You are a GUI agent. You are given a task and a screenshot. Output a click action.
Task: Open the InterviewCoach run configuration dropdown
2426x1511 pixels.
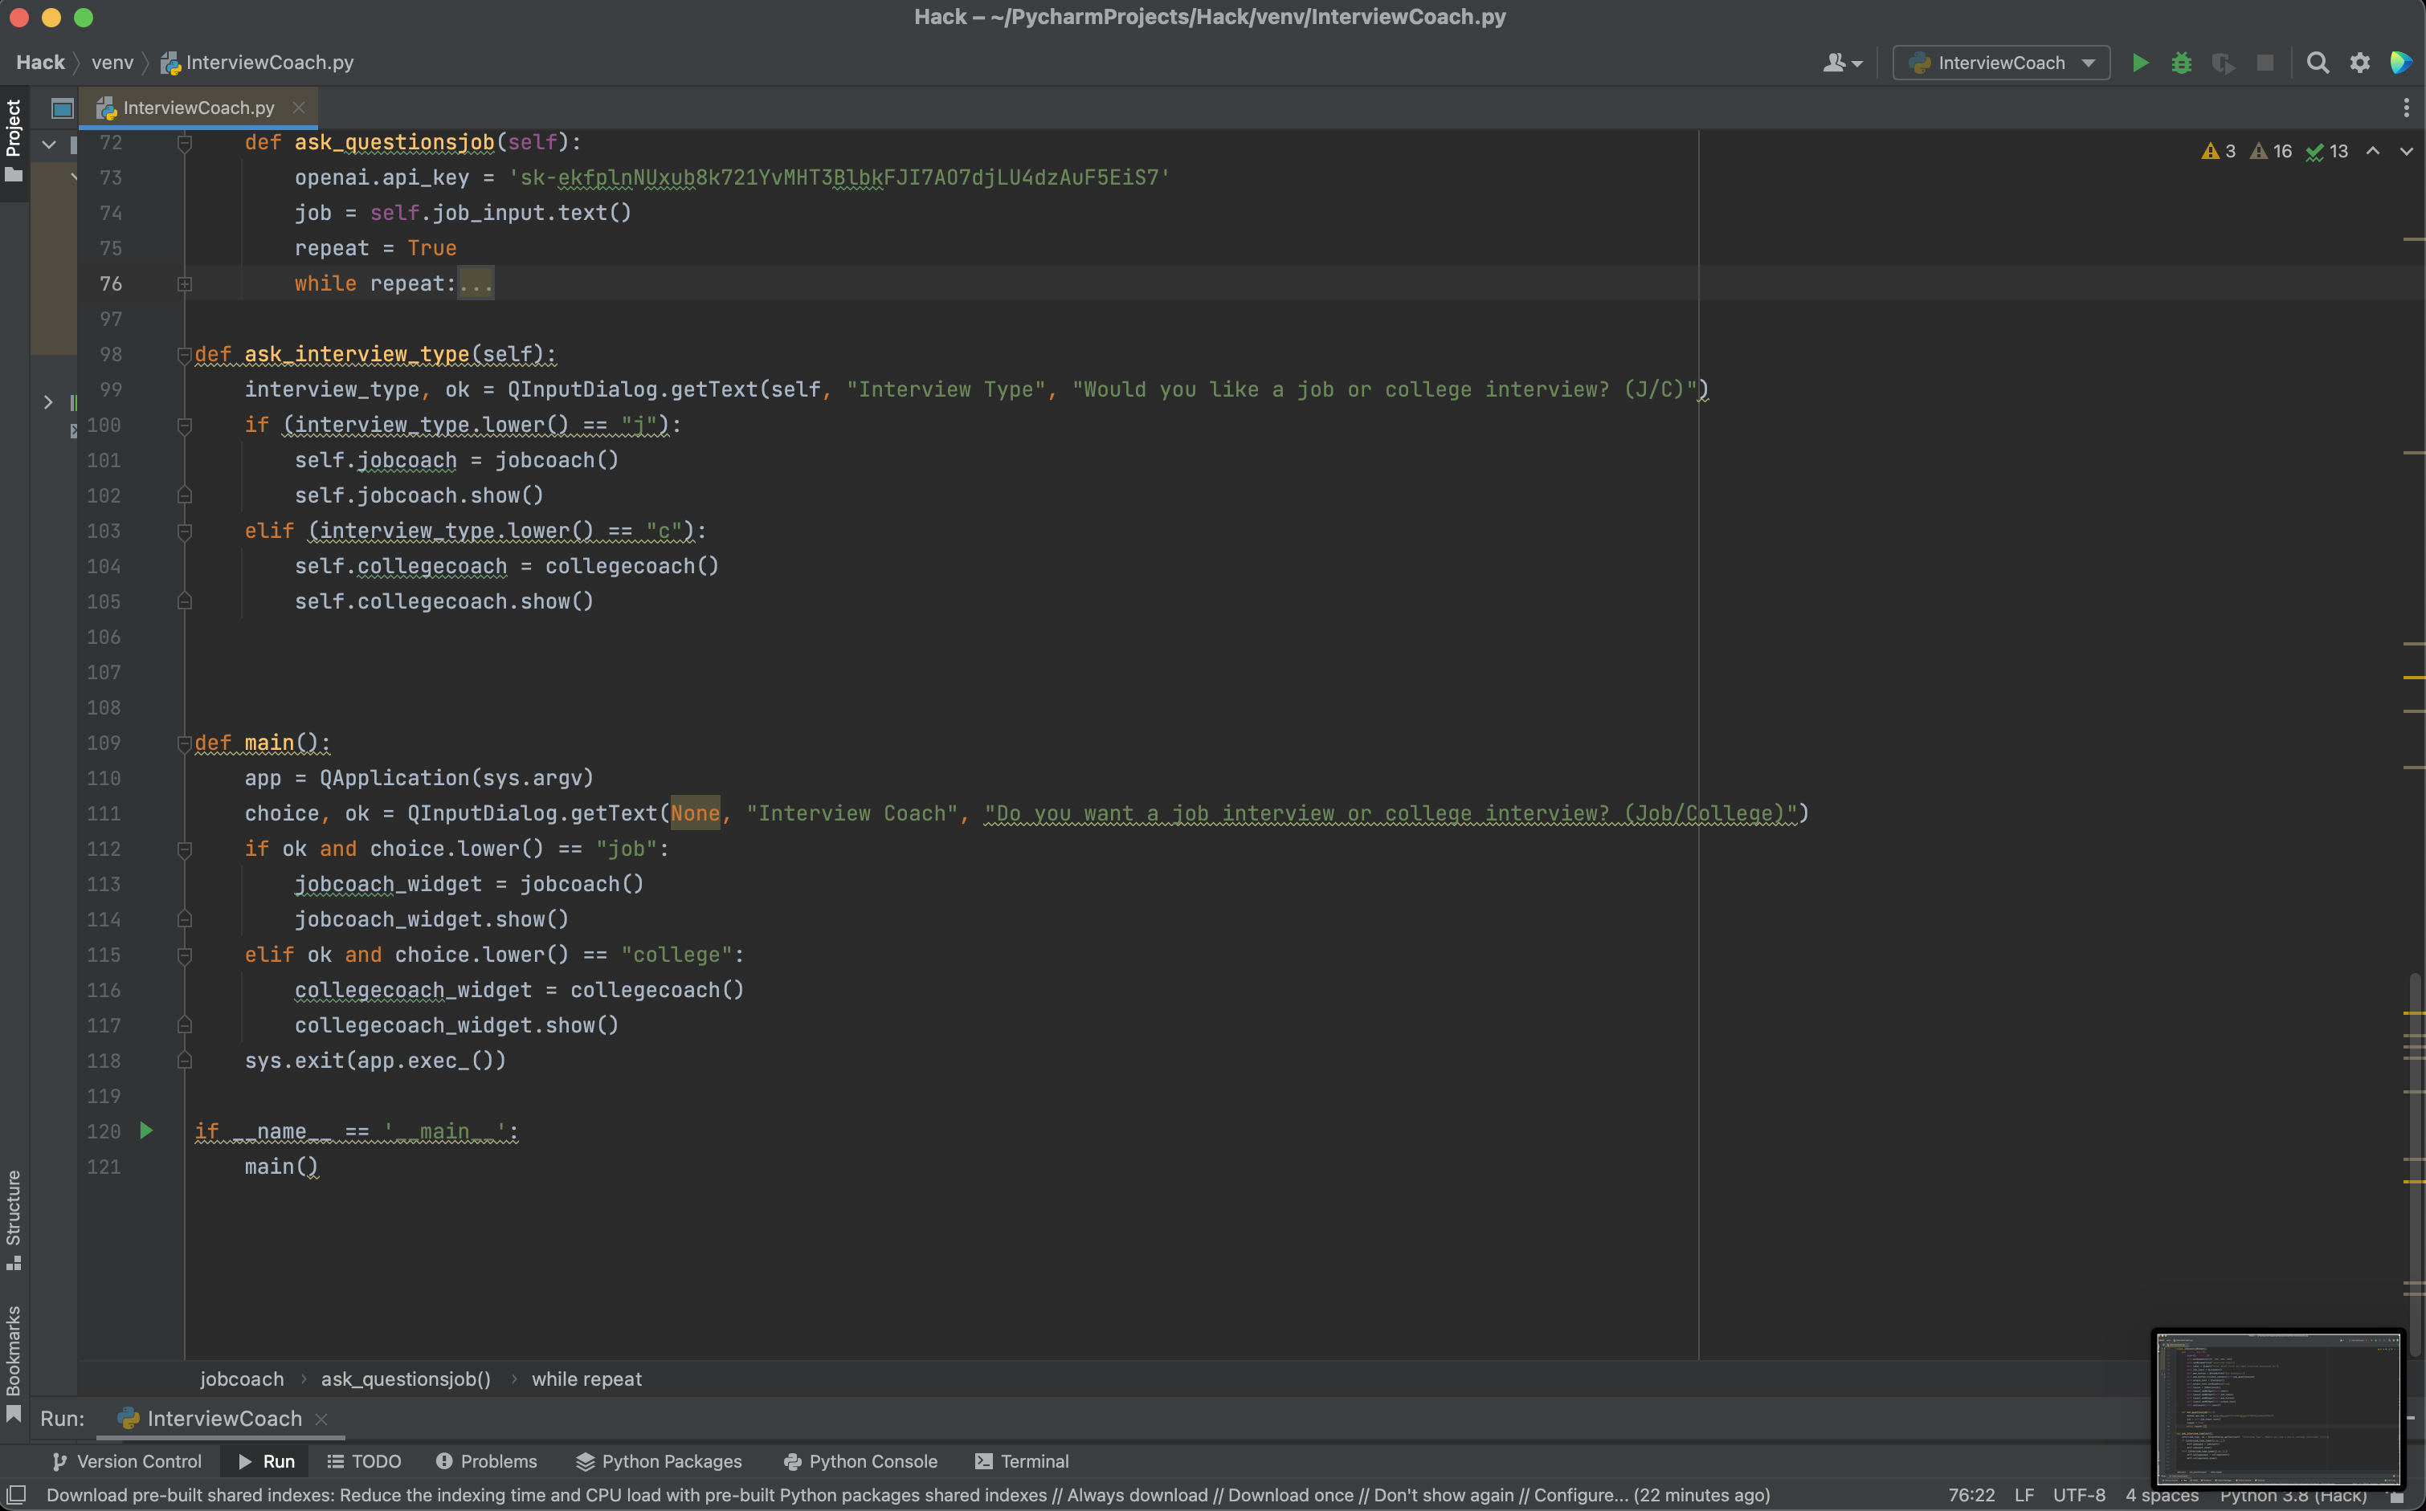point(2000,63)
